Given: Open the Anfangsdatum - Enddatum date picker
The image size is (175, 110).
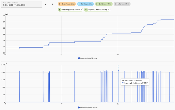Looking at the screenshot, I should [21, 4].
